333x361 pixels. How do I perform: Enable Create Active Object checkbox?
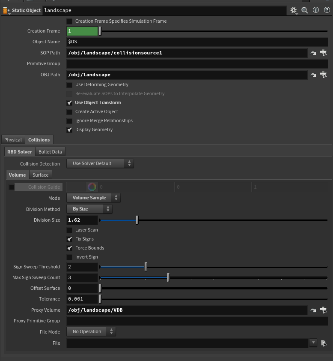pyautogui.click(x=69, y=112)
